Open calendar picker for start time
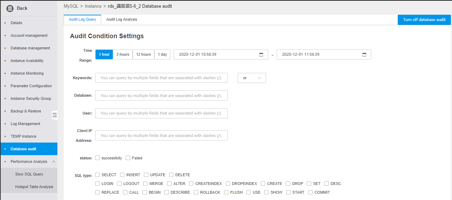 click(261, 55)
